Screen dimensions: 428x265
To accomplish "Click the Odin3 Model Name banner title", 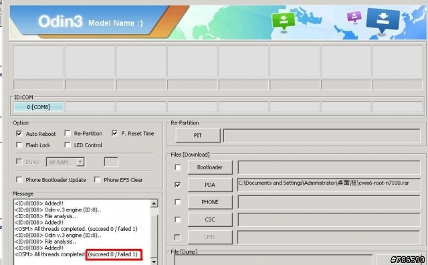I will (x=90, y=22).
